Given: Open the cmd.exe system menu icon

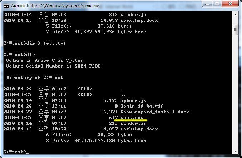Looking at the screenshot, I should point(6,6).
